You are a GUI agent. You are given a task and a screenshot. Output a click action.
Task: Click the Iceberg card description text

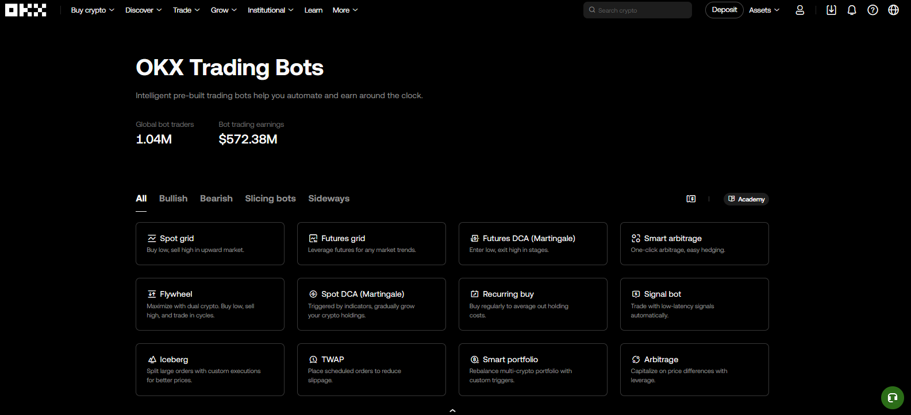click(x=203, y=375)
